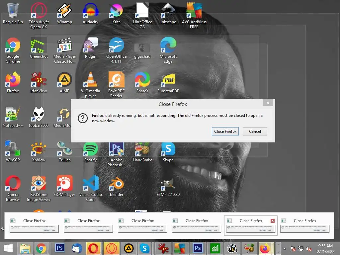The width and height of the screenshot is (340, 255).
Task: Select the MediaMonkey desktop icon partly behind dialog
Action: (63, 117)
